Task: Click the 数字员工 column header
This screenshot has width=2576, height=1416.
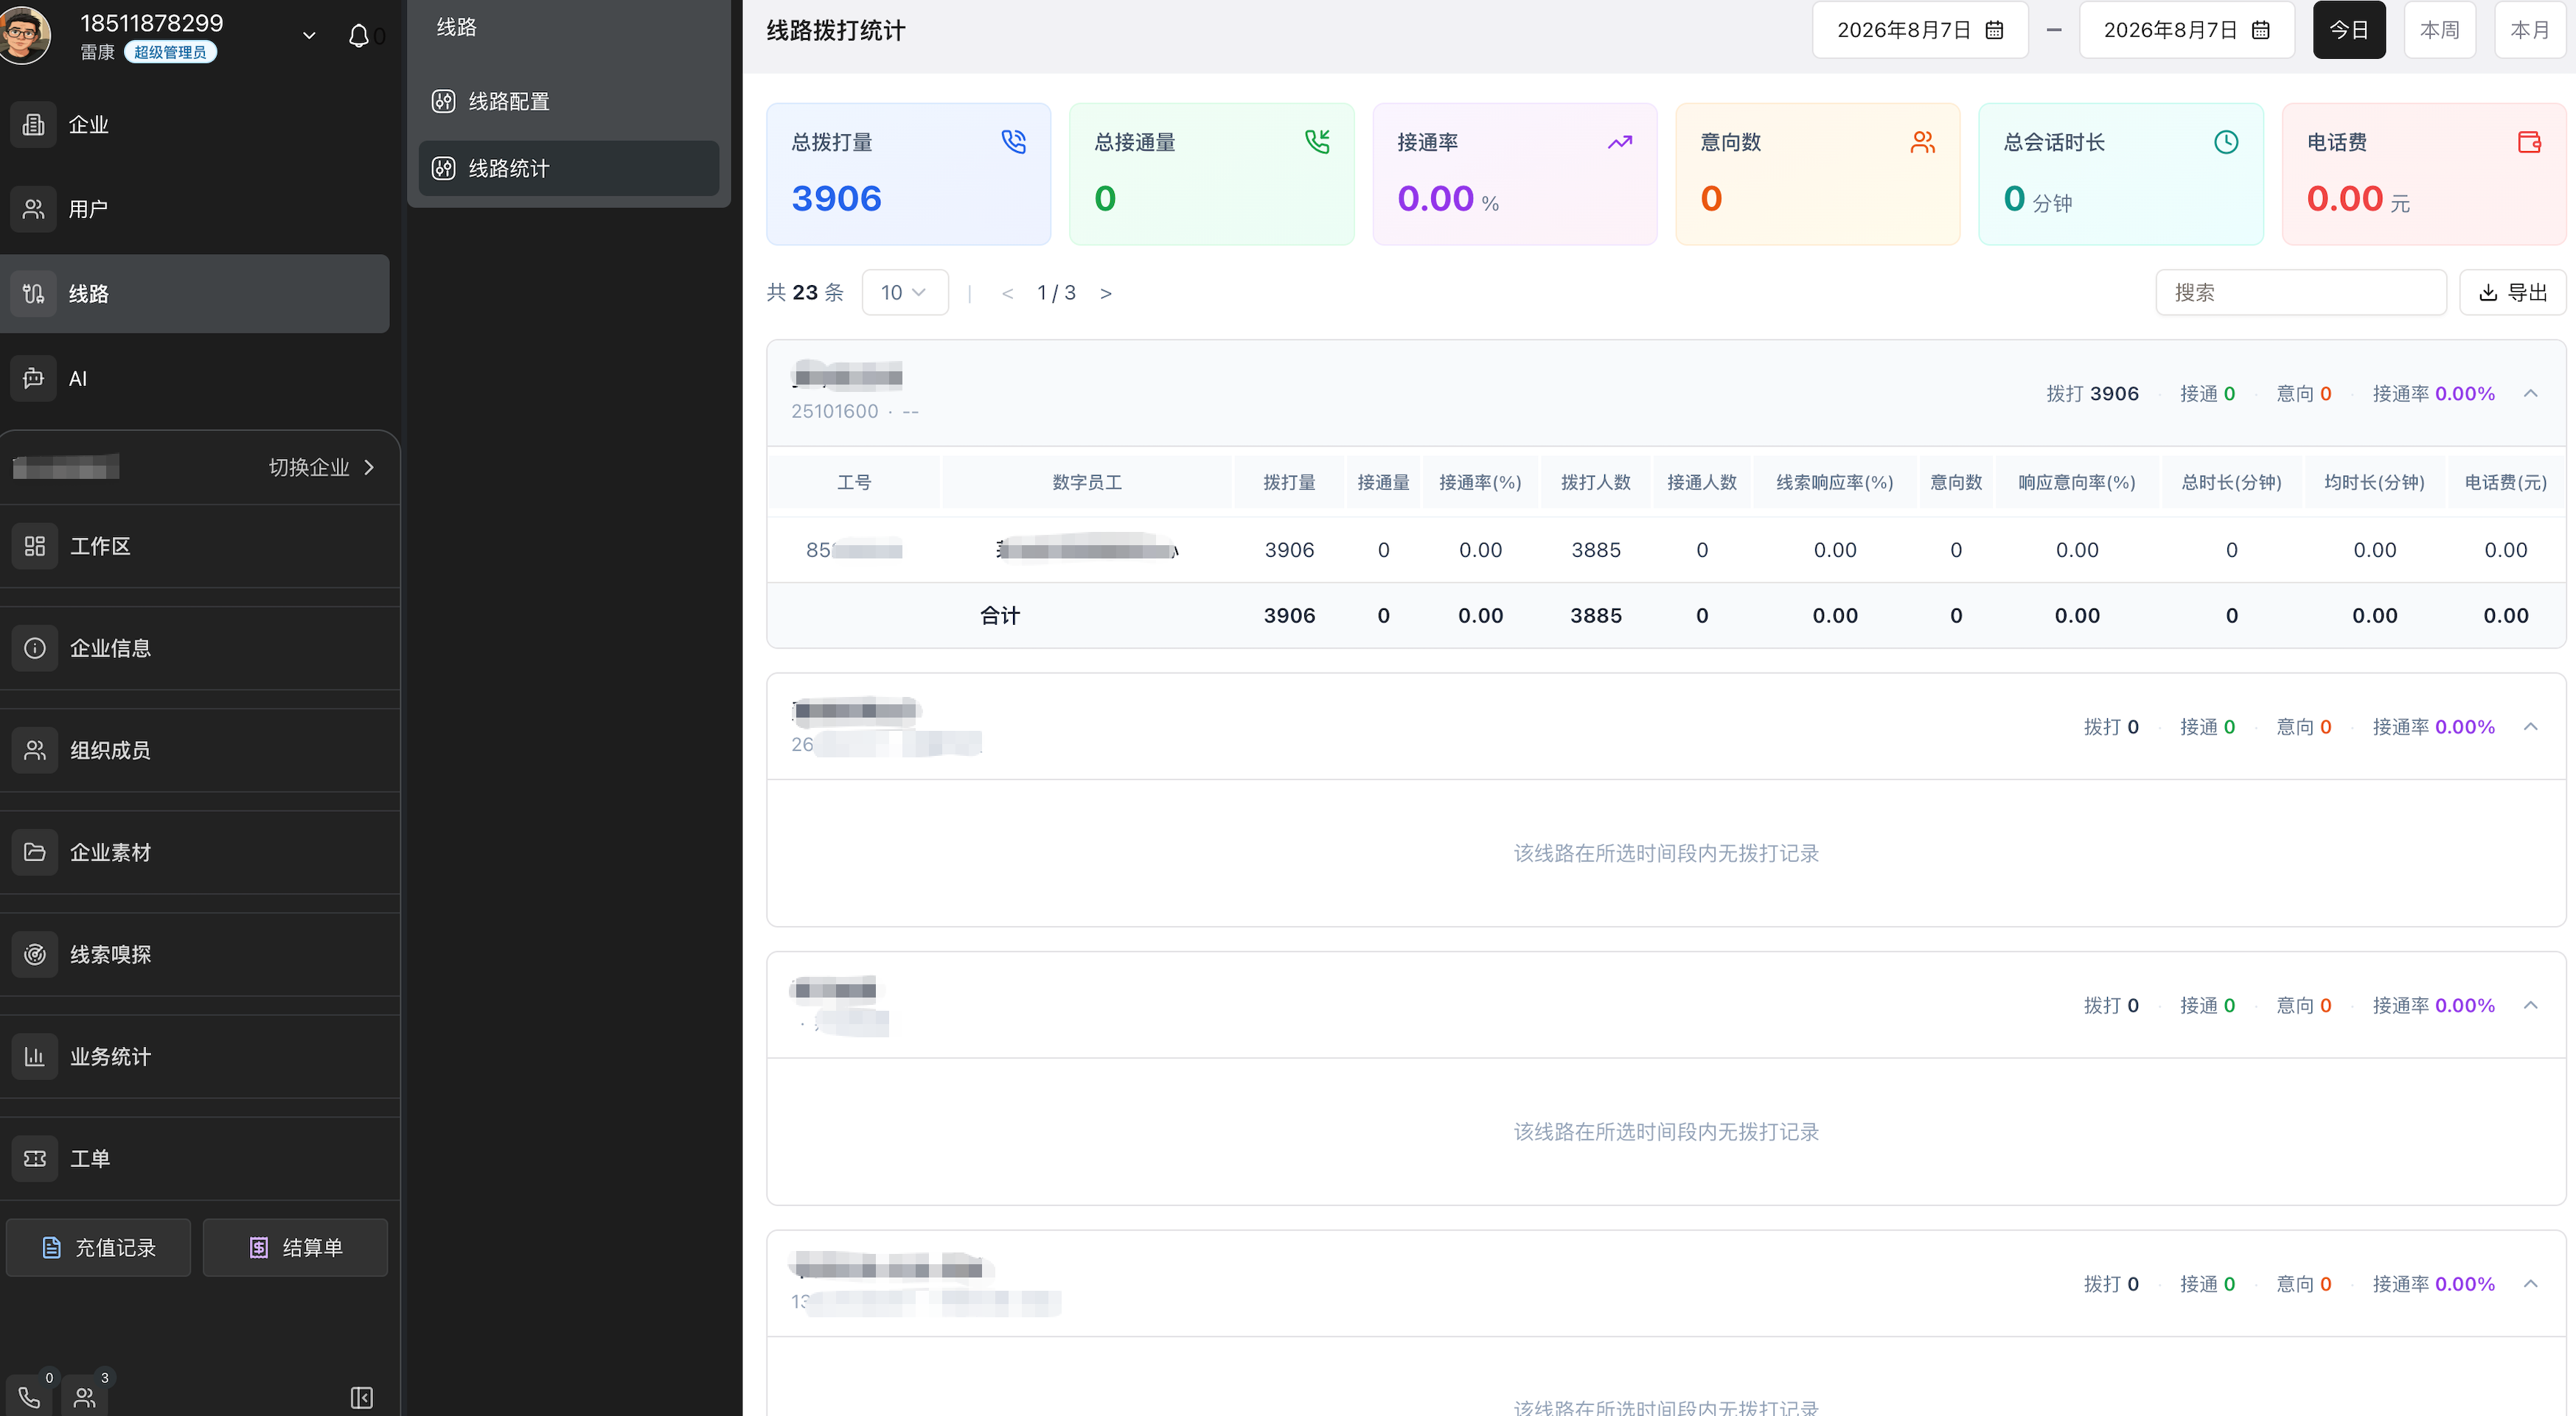Action: 1087,482
